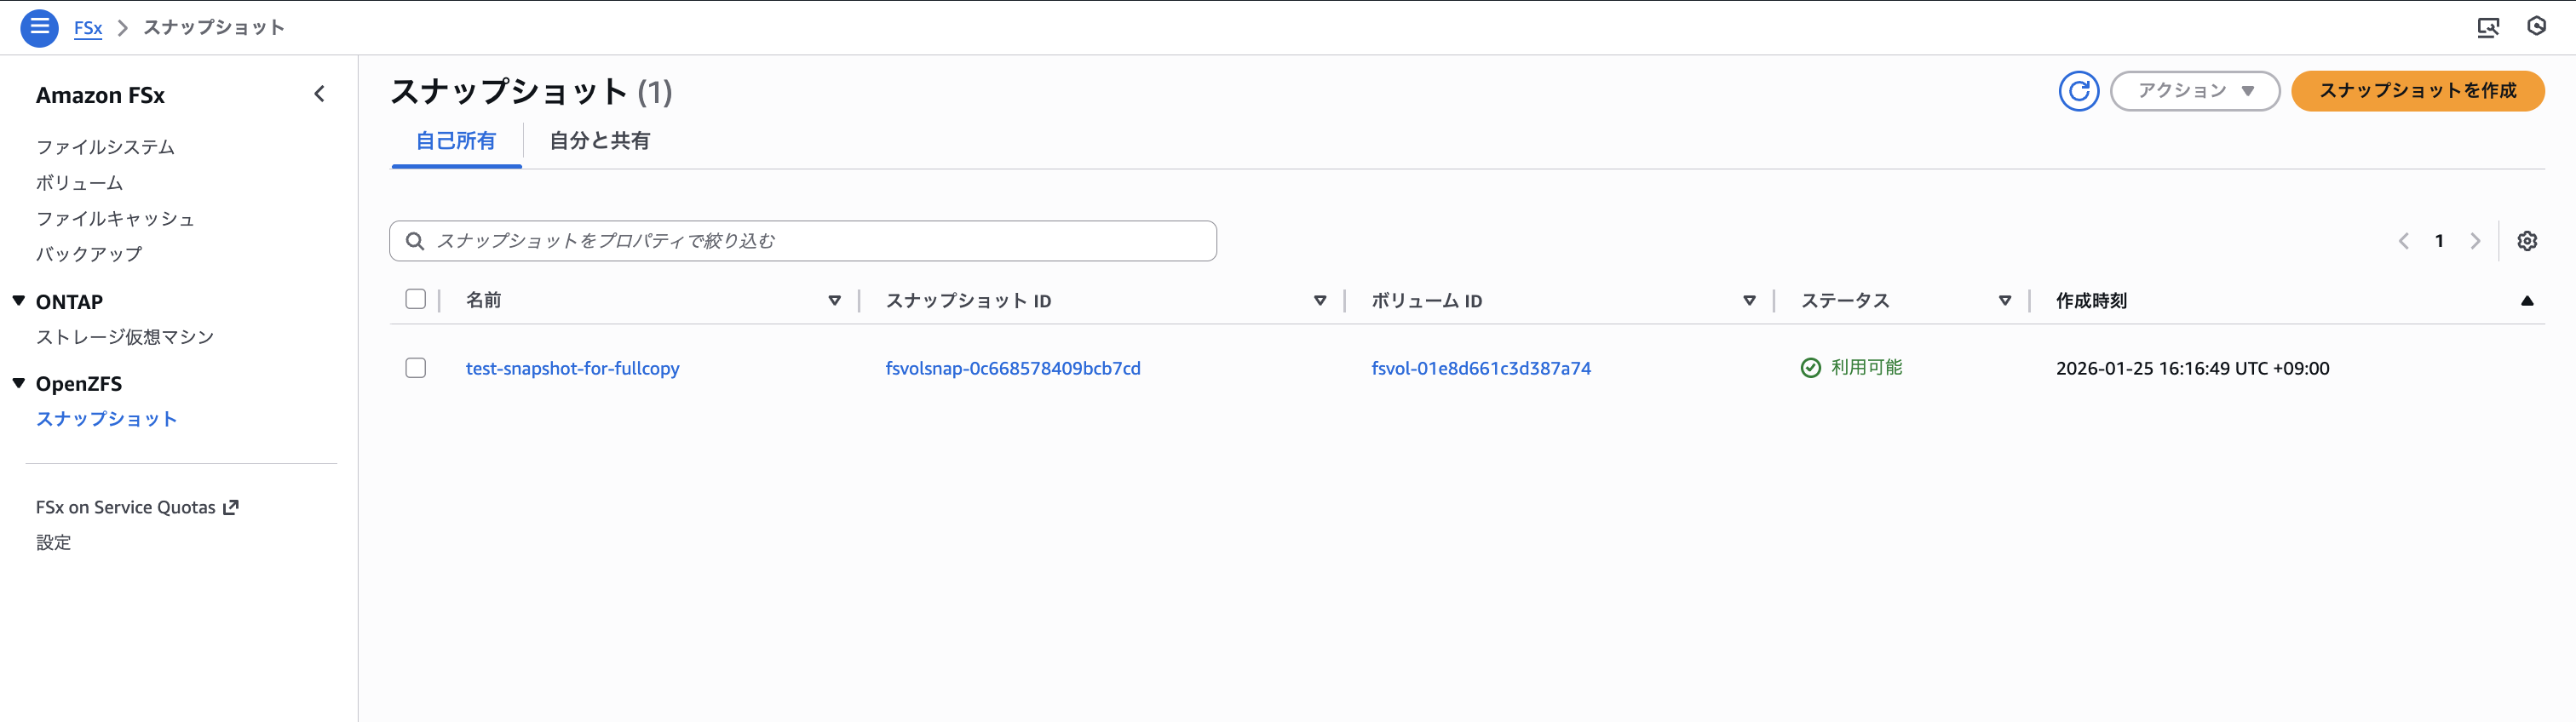Open ファイルキャッシュ in sidebar
Viewport: 2576px width, 722px height.
[x=115, y=219]
